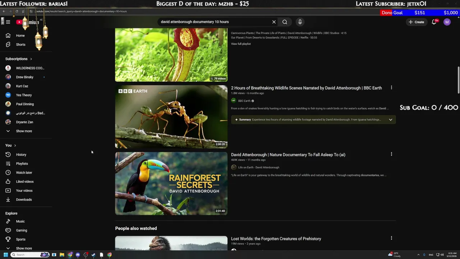
Task: Click the browser reload button
Action: [x=17, y=11]
